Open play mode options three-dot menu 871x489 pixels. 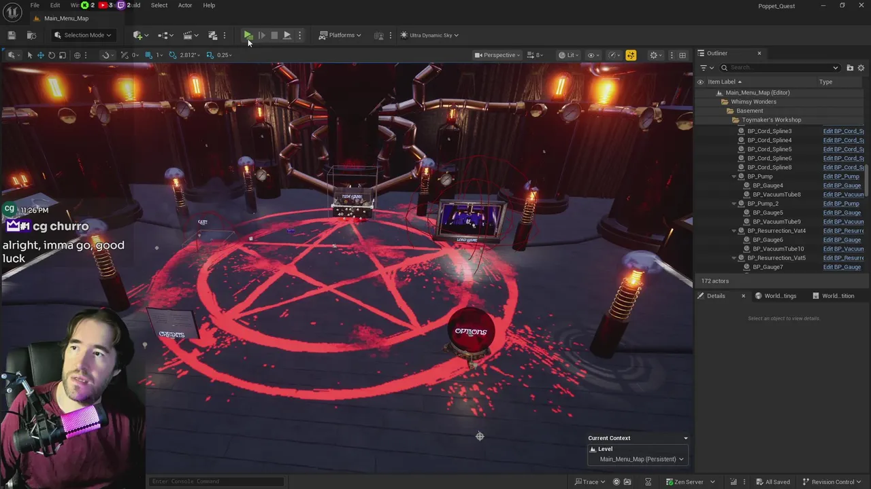point(299,35)
